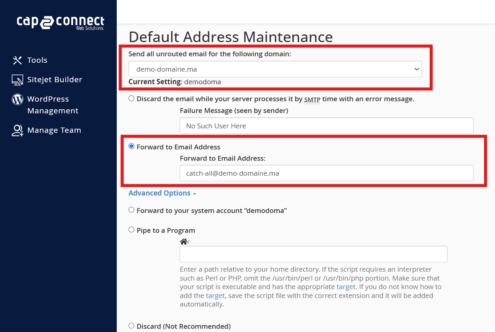The width and height of the screenshot is (495, 332).
Task: Select the Forward to Email Address radio button
Action: coord(131,147)
